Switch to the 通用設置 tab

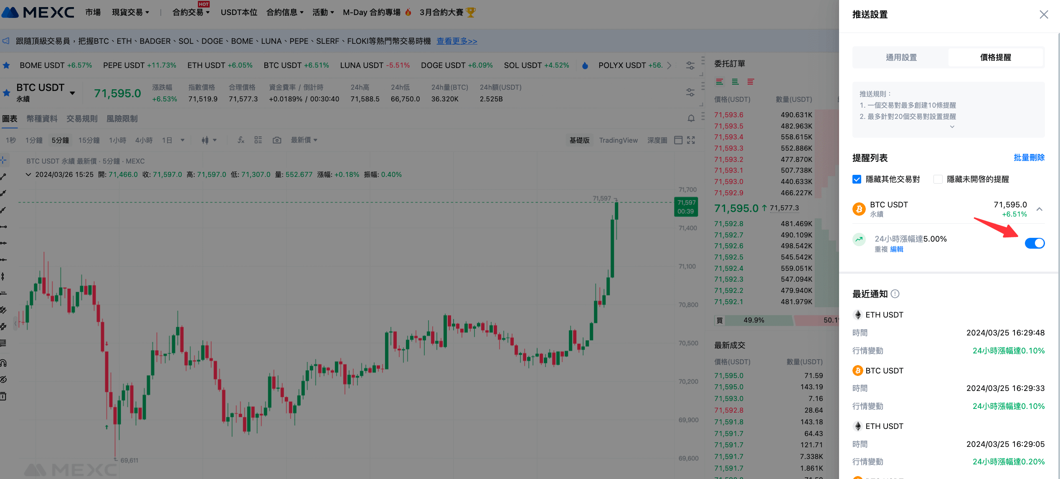click(901, 58)
